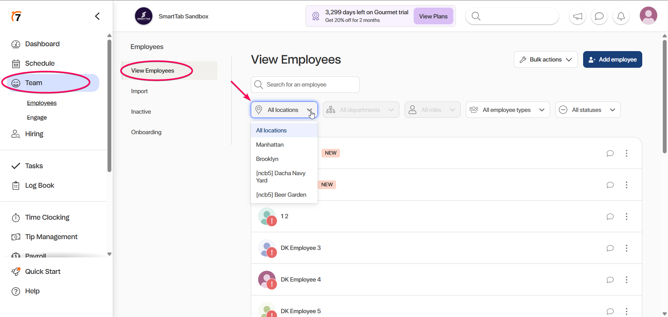Screen dimensions: 668x317
Task: Expand the Bulk actions dropdown
Action: coord(545,60)
